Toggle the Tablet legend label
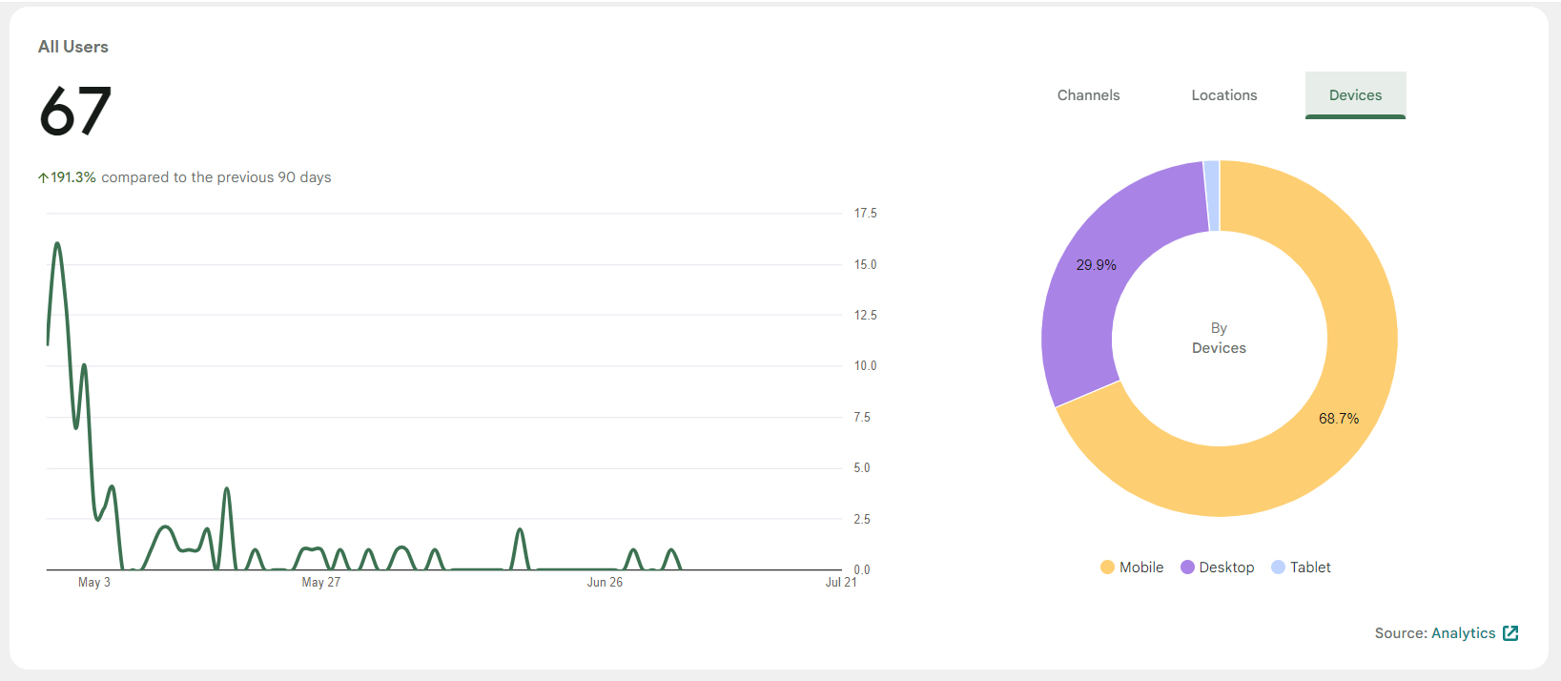The width and height of the screenshot is (1561, 681). click(1310, 567)
